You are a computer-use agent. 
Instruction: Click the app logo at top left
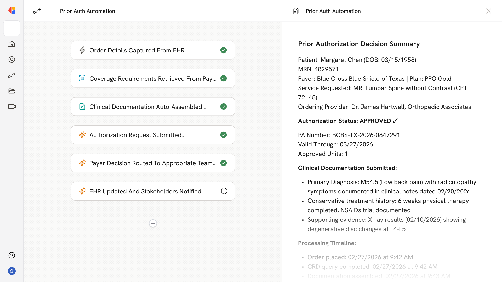(12, 10)
